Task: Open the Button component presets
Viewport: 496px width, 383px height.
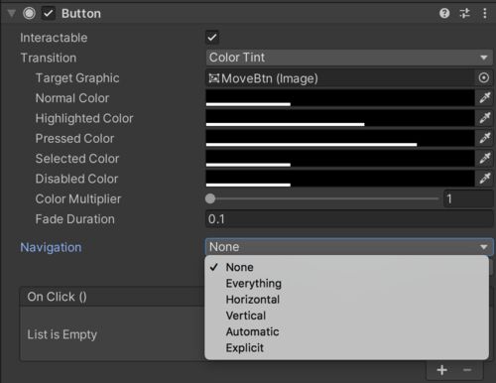Action: click(464, 13)
